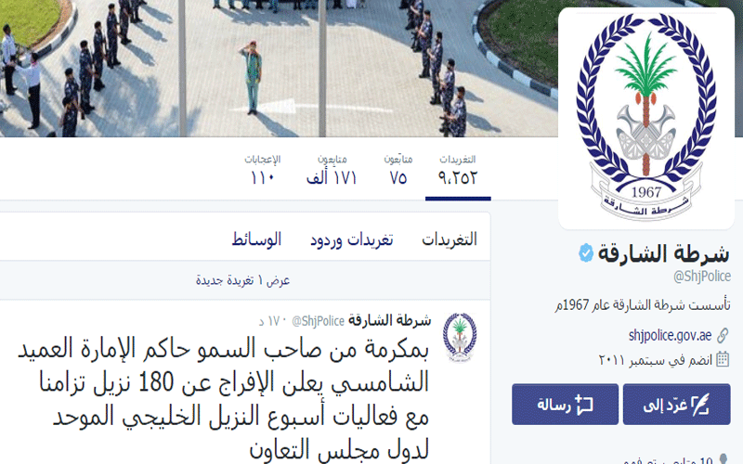This screenshot has width=743, height=464.
Task: Open the التغريدات count ٩،٢٥٢ stat
Action: click(458, 170)
